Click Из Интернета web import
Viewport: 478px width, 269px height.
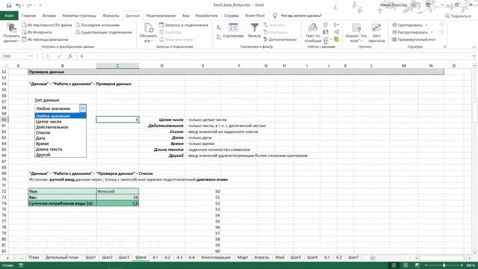pyautogui.click(x=37, y=32)
